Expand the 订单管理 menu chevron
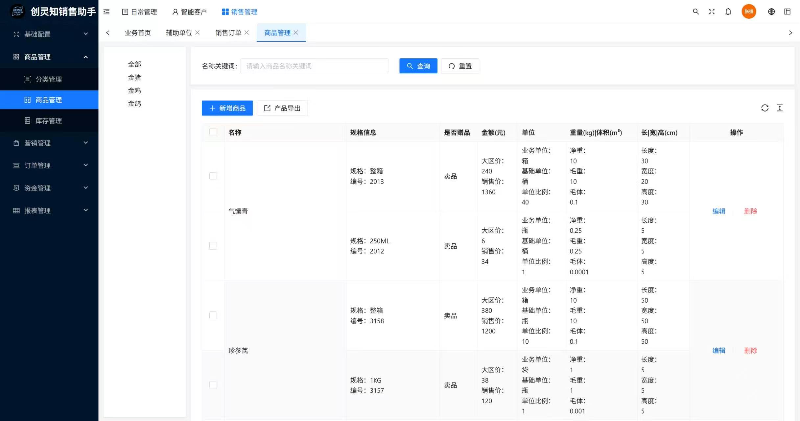Image resolution: width=800 pixels, height=421 pixels. (x=86, y=165)
